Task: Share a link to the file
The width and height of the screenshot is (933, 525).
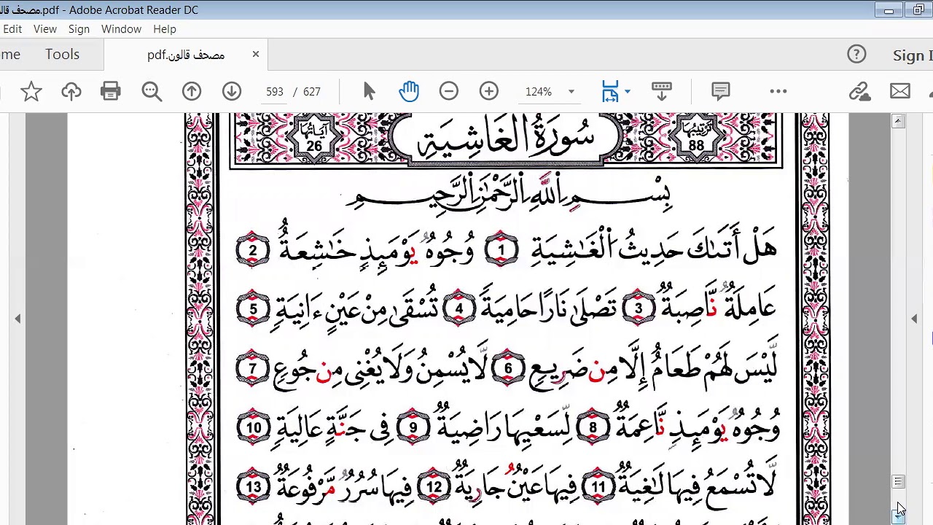Action: (x=860, y=91)
